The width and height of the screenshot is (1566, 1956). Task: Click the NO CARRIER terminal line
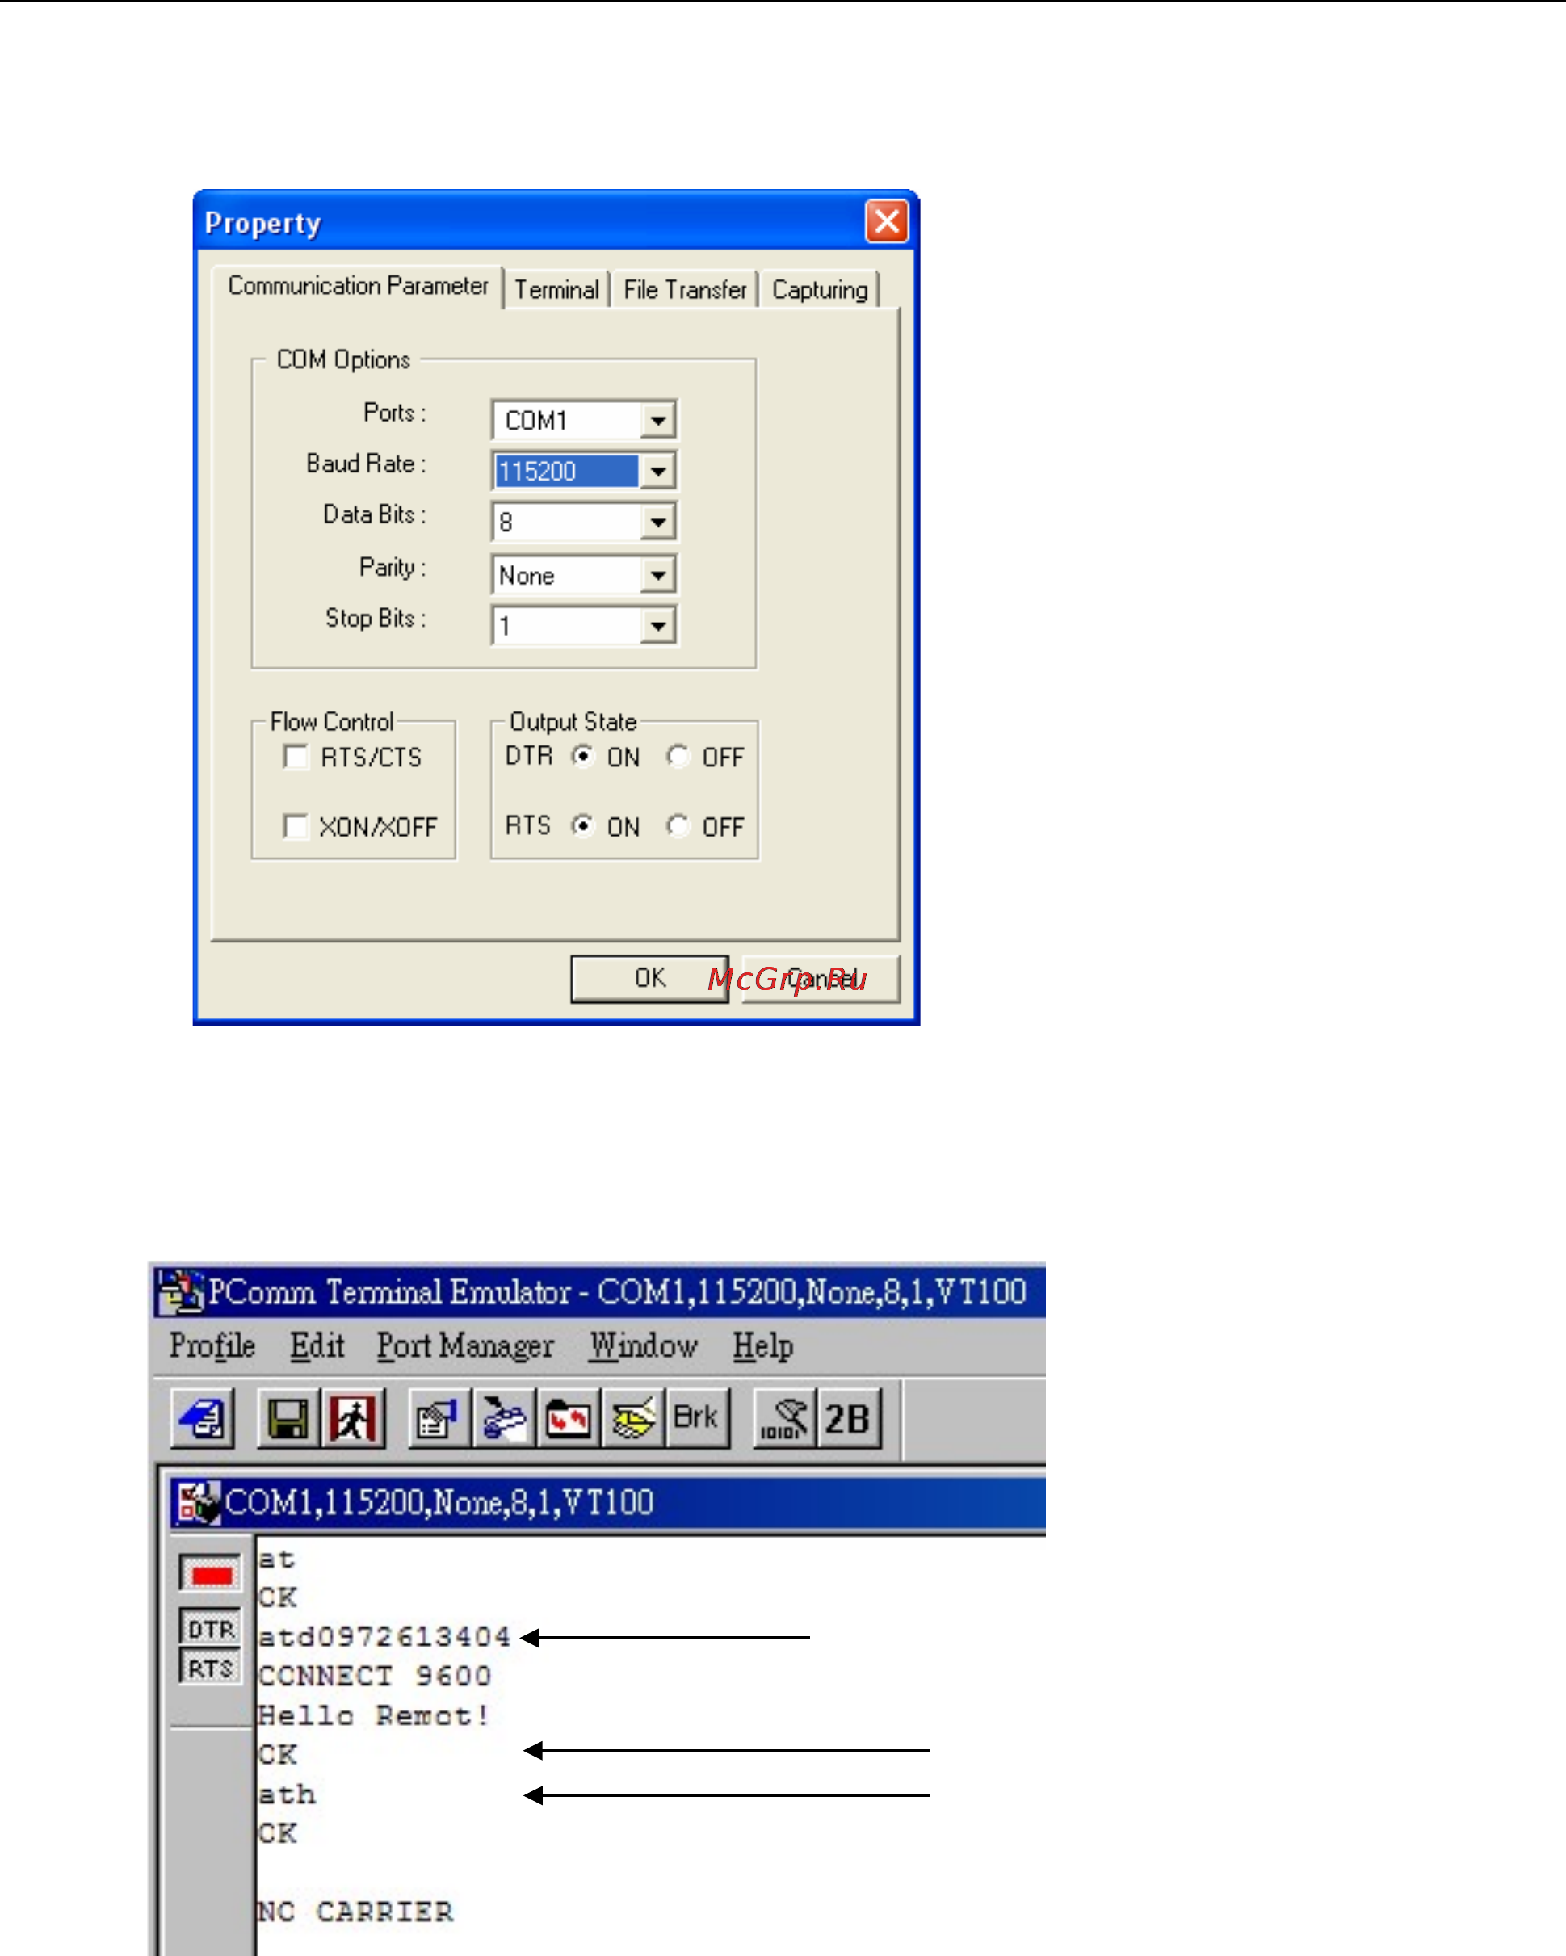point(355,1912)
